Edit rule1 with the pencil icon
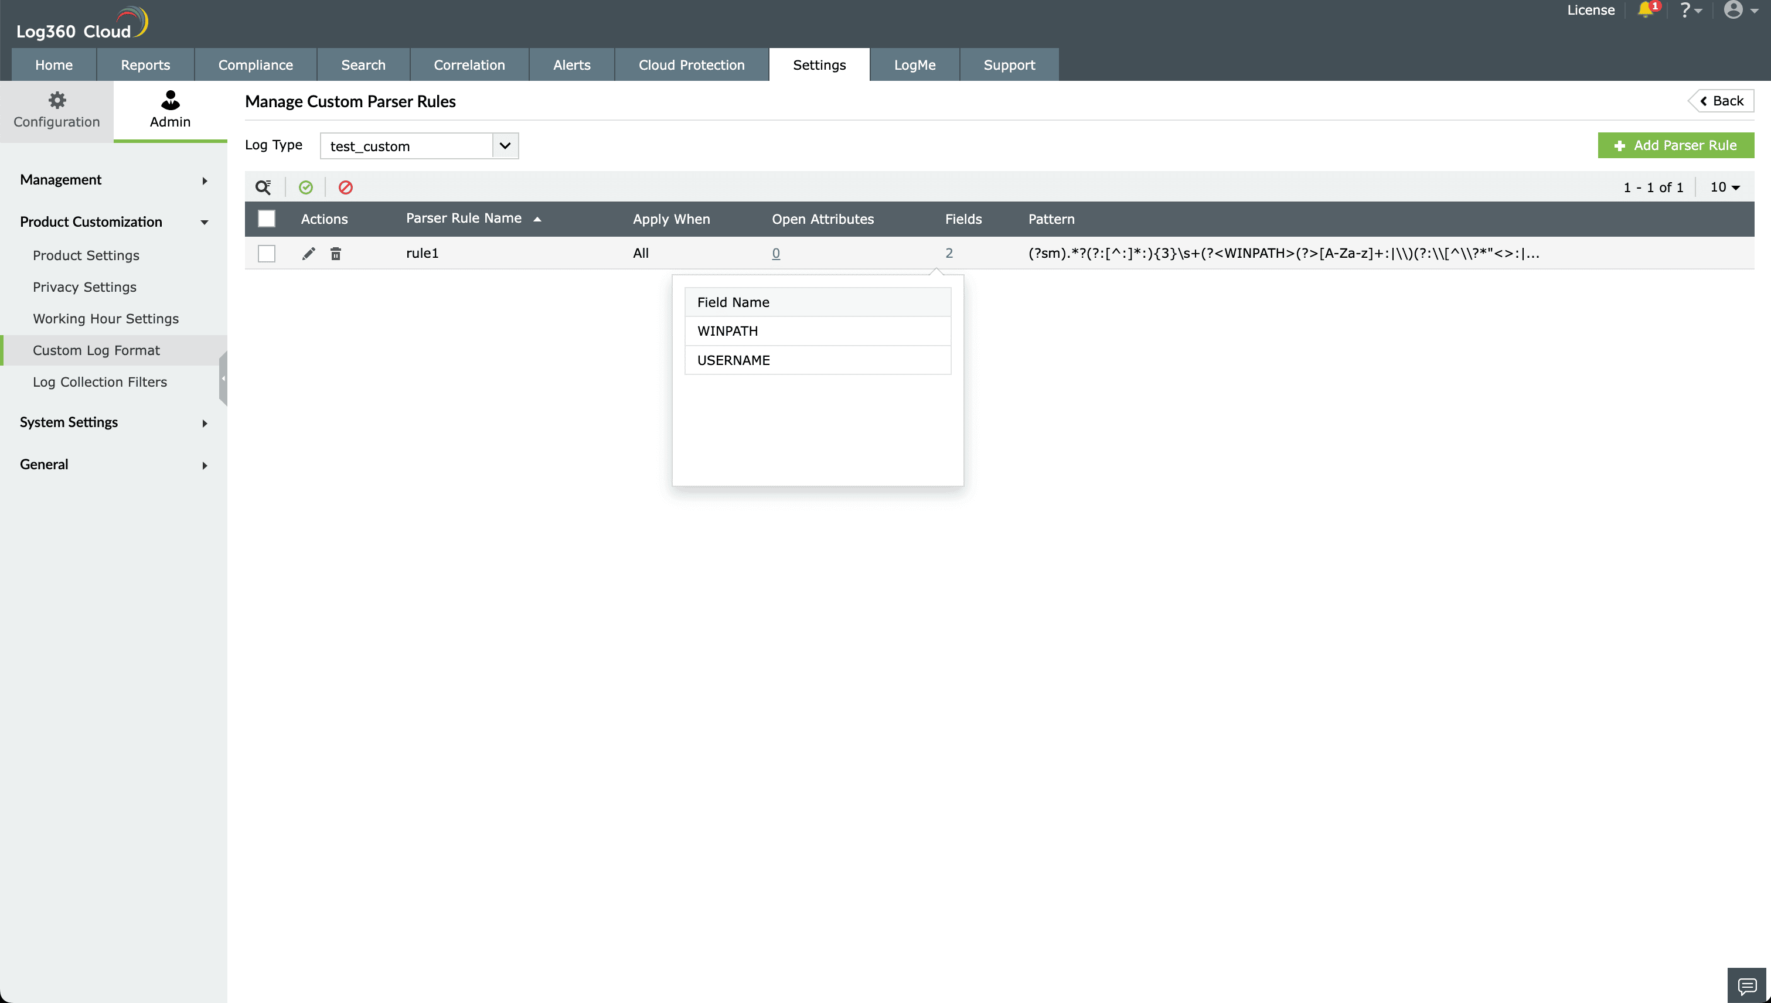This screenshot has height=1003, width=1771. click(x=308, y=254)
